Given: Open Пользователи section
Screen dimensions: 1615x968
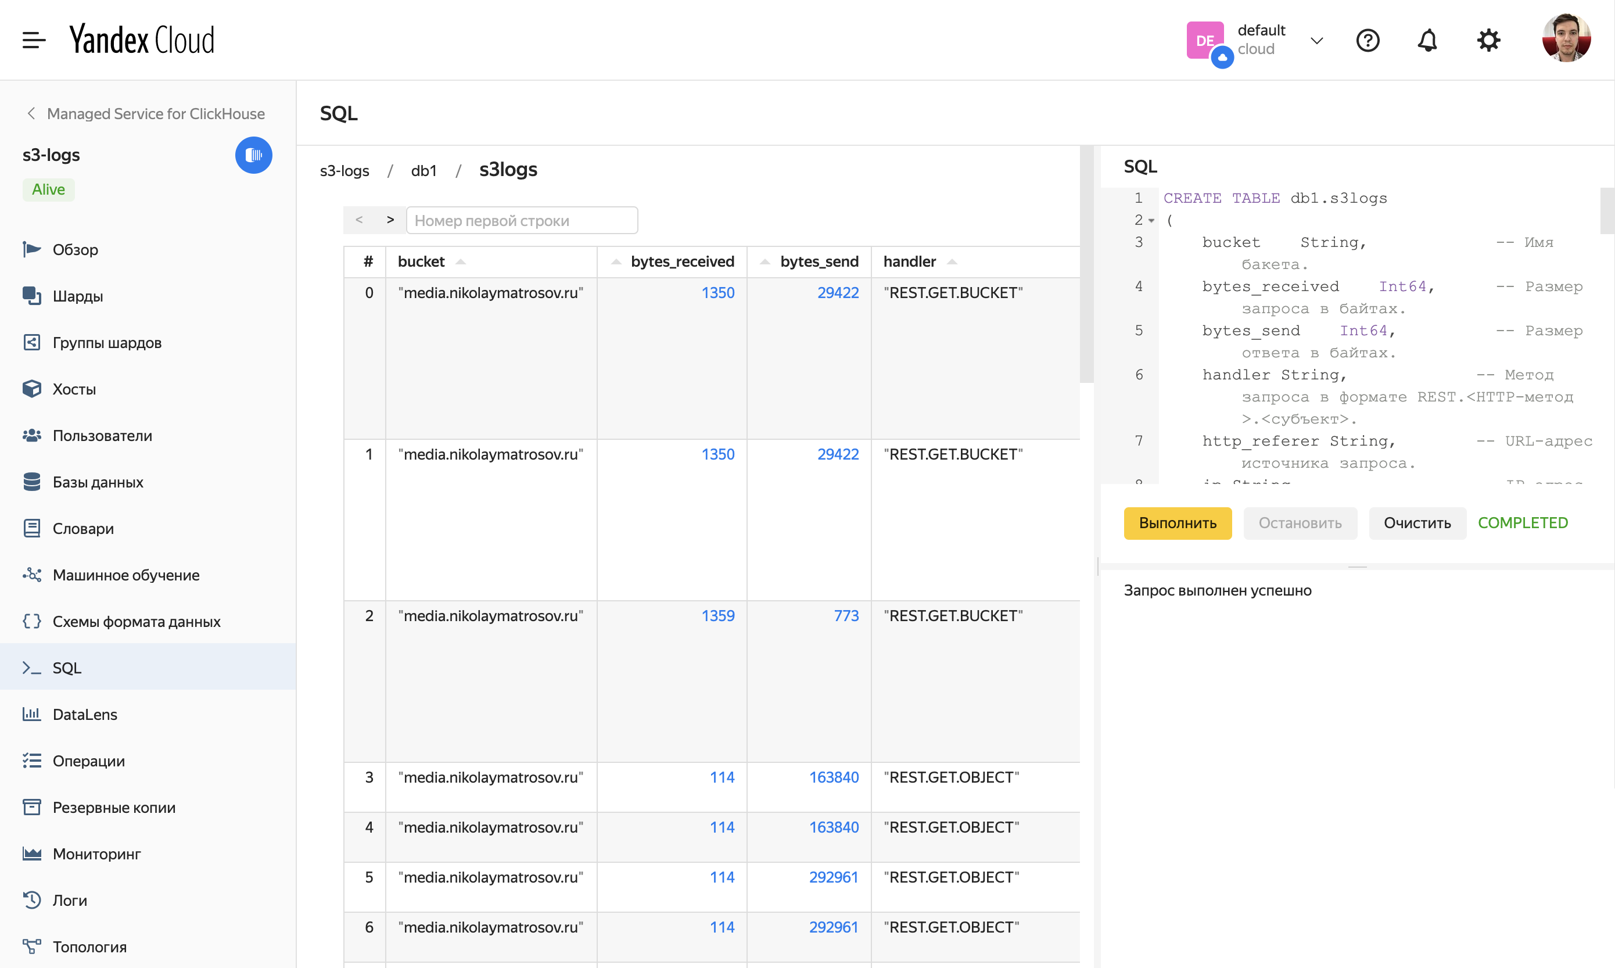Looking at the screenshot, I should [x=148, y=436].
